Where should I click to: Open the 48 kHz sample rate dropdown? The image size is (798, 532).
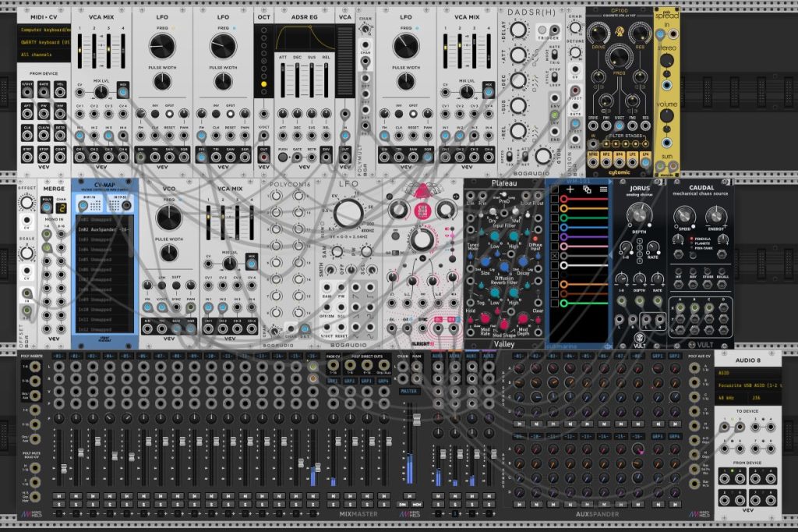pos(732,398)
